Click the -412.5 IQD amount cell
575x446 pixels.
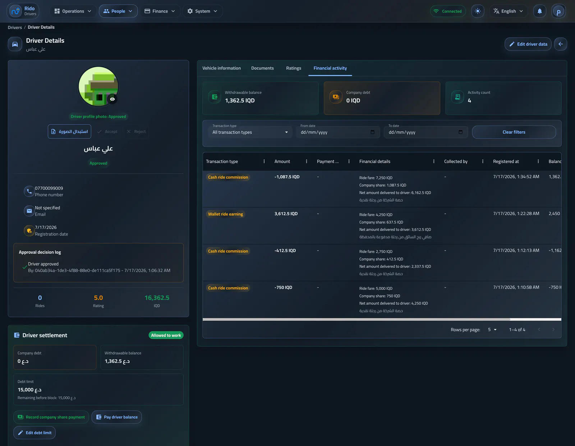coord(285,251)
